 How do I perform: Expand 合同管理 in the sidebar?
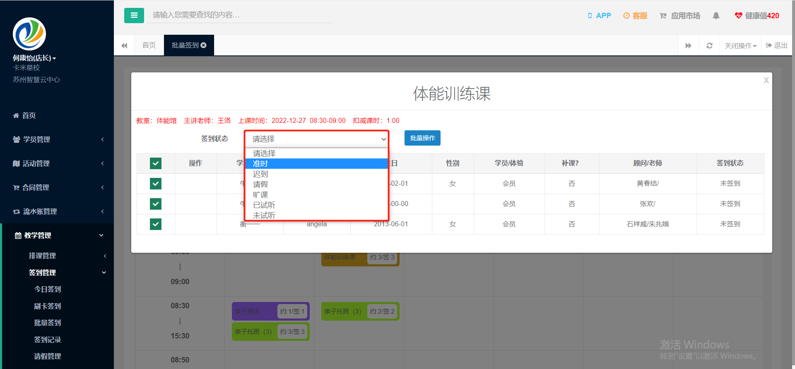[x=57, y=187]
